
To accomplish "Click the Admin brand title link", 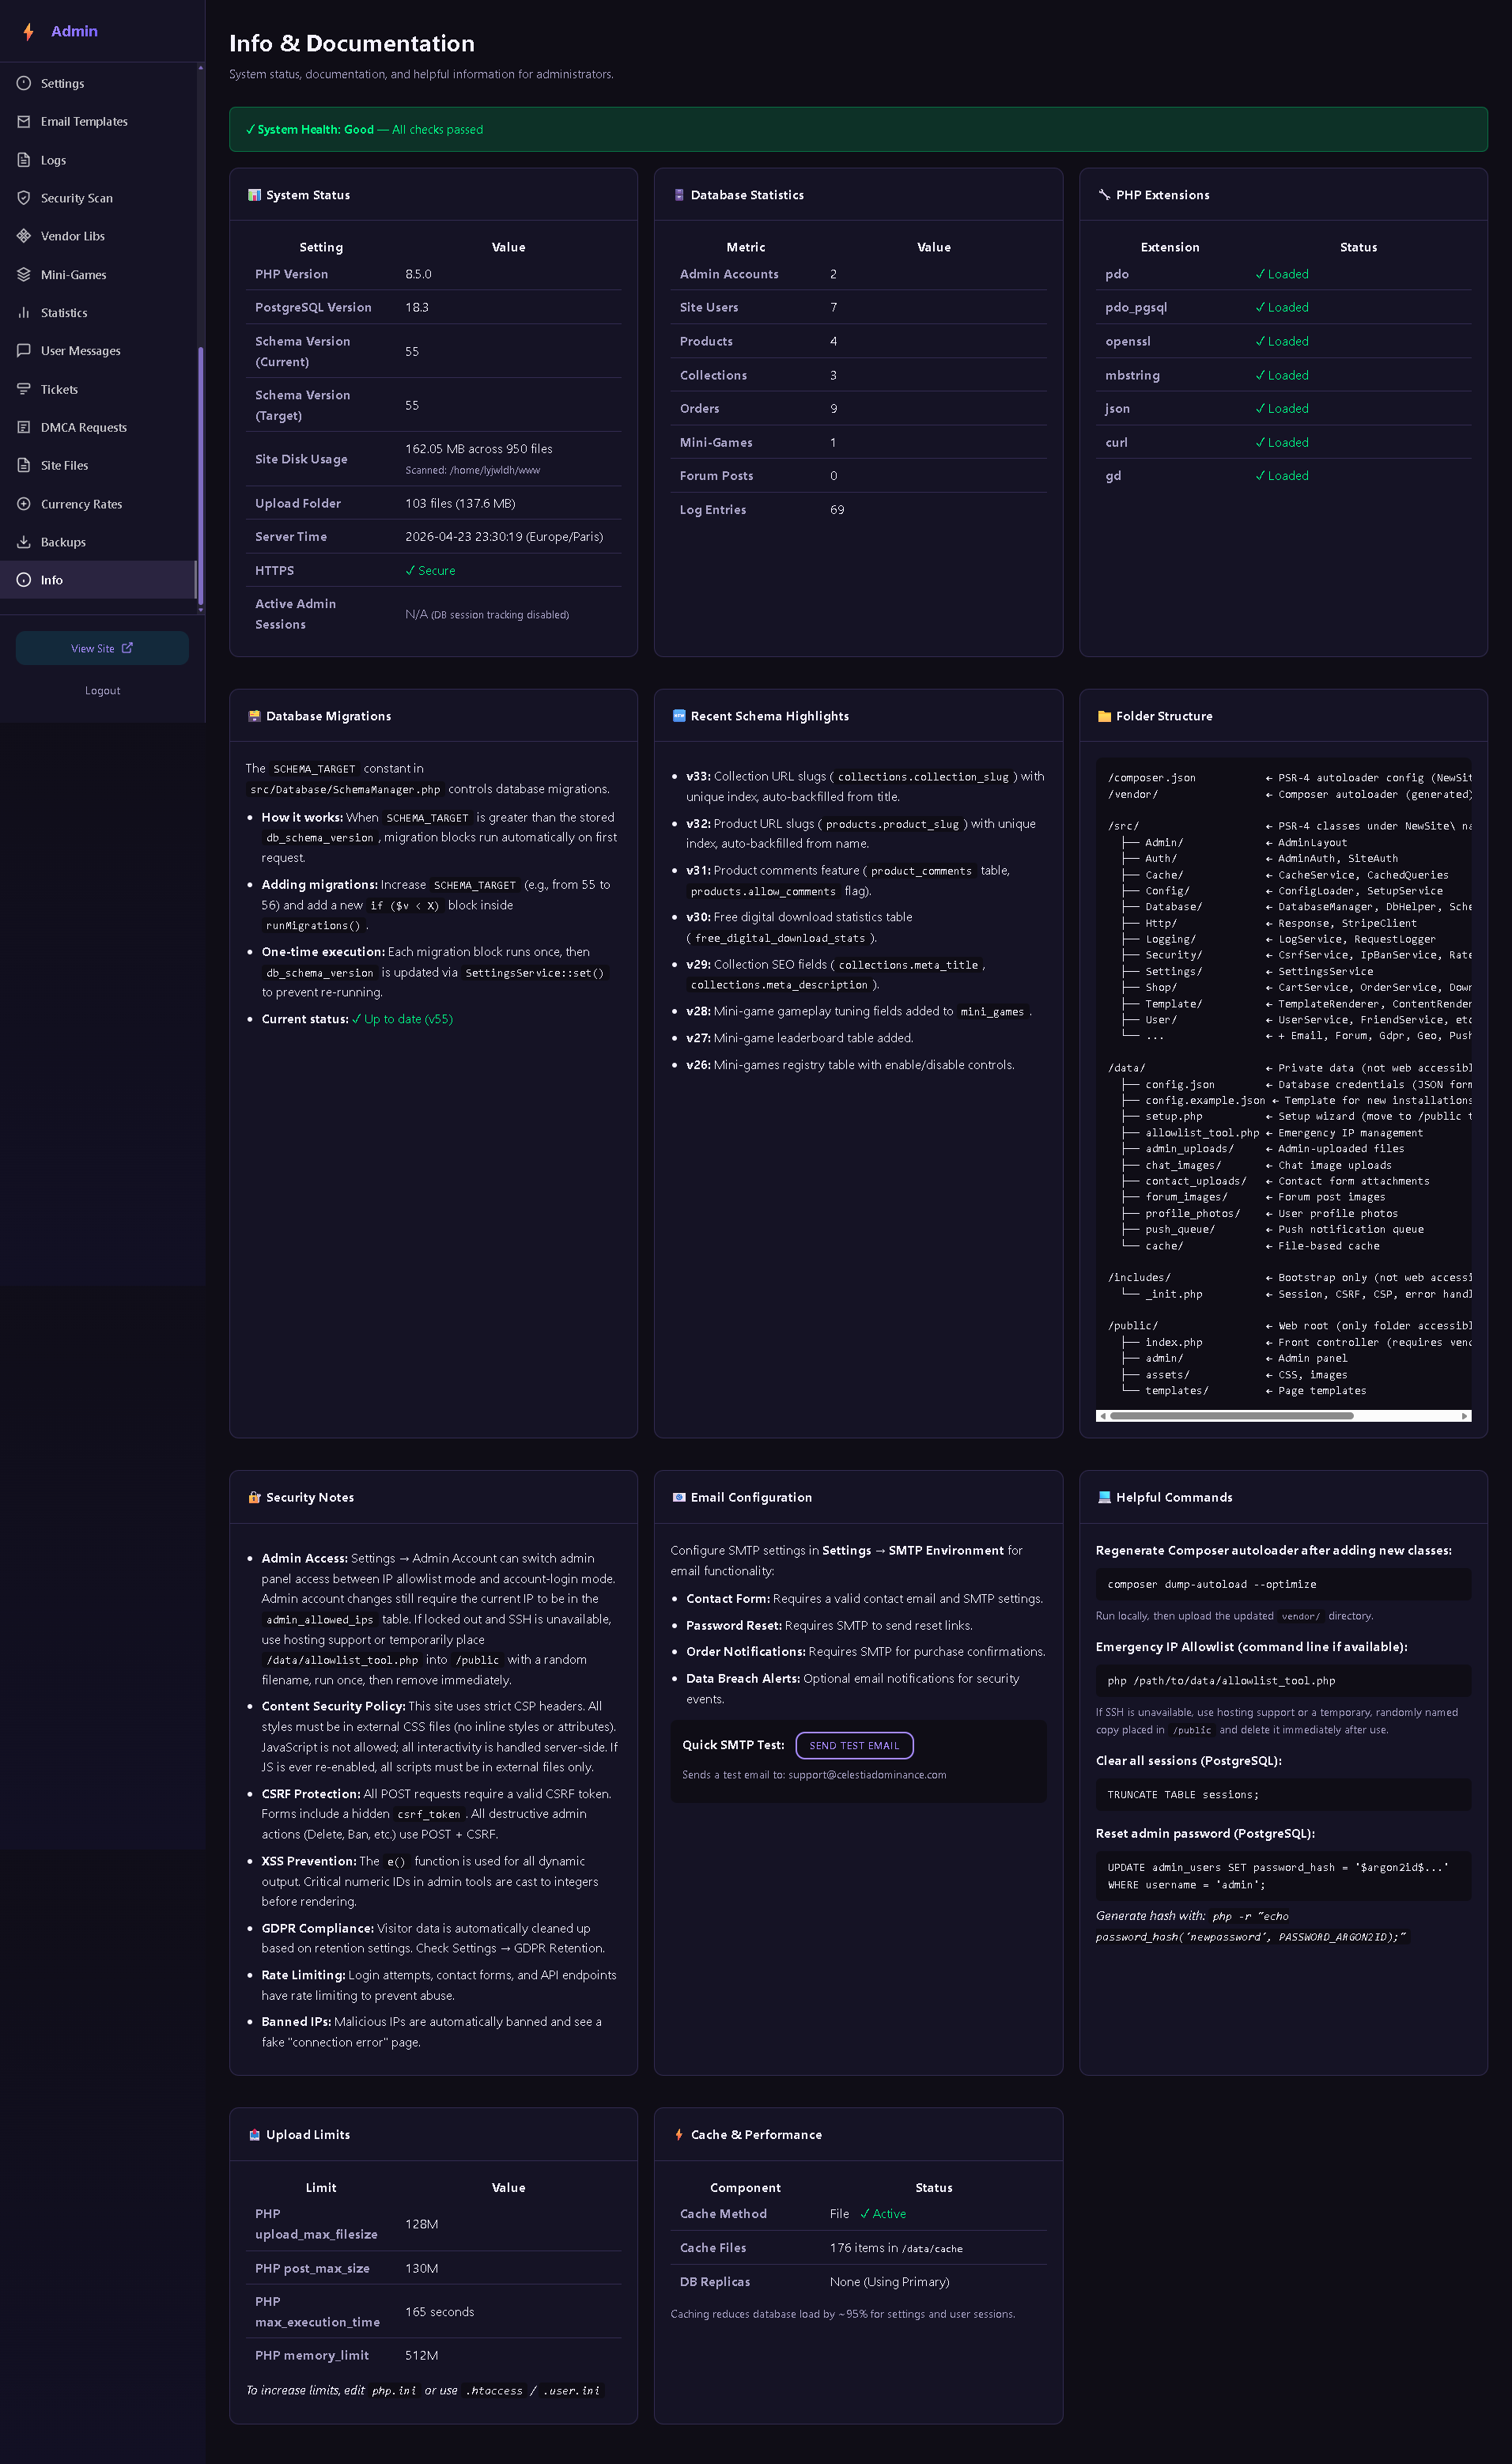I will coord(75,31).
